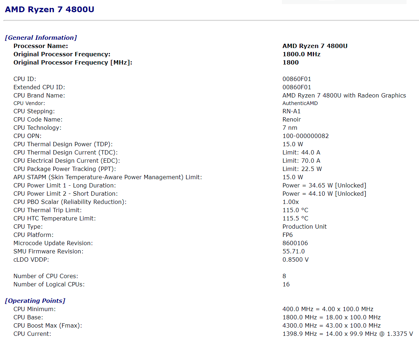Image resolution: width=419 pixels, height=343 pixels.
Task: Click the microcode revision value 8600106
Action: coord(295,243)
